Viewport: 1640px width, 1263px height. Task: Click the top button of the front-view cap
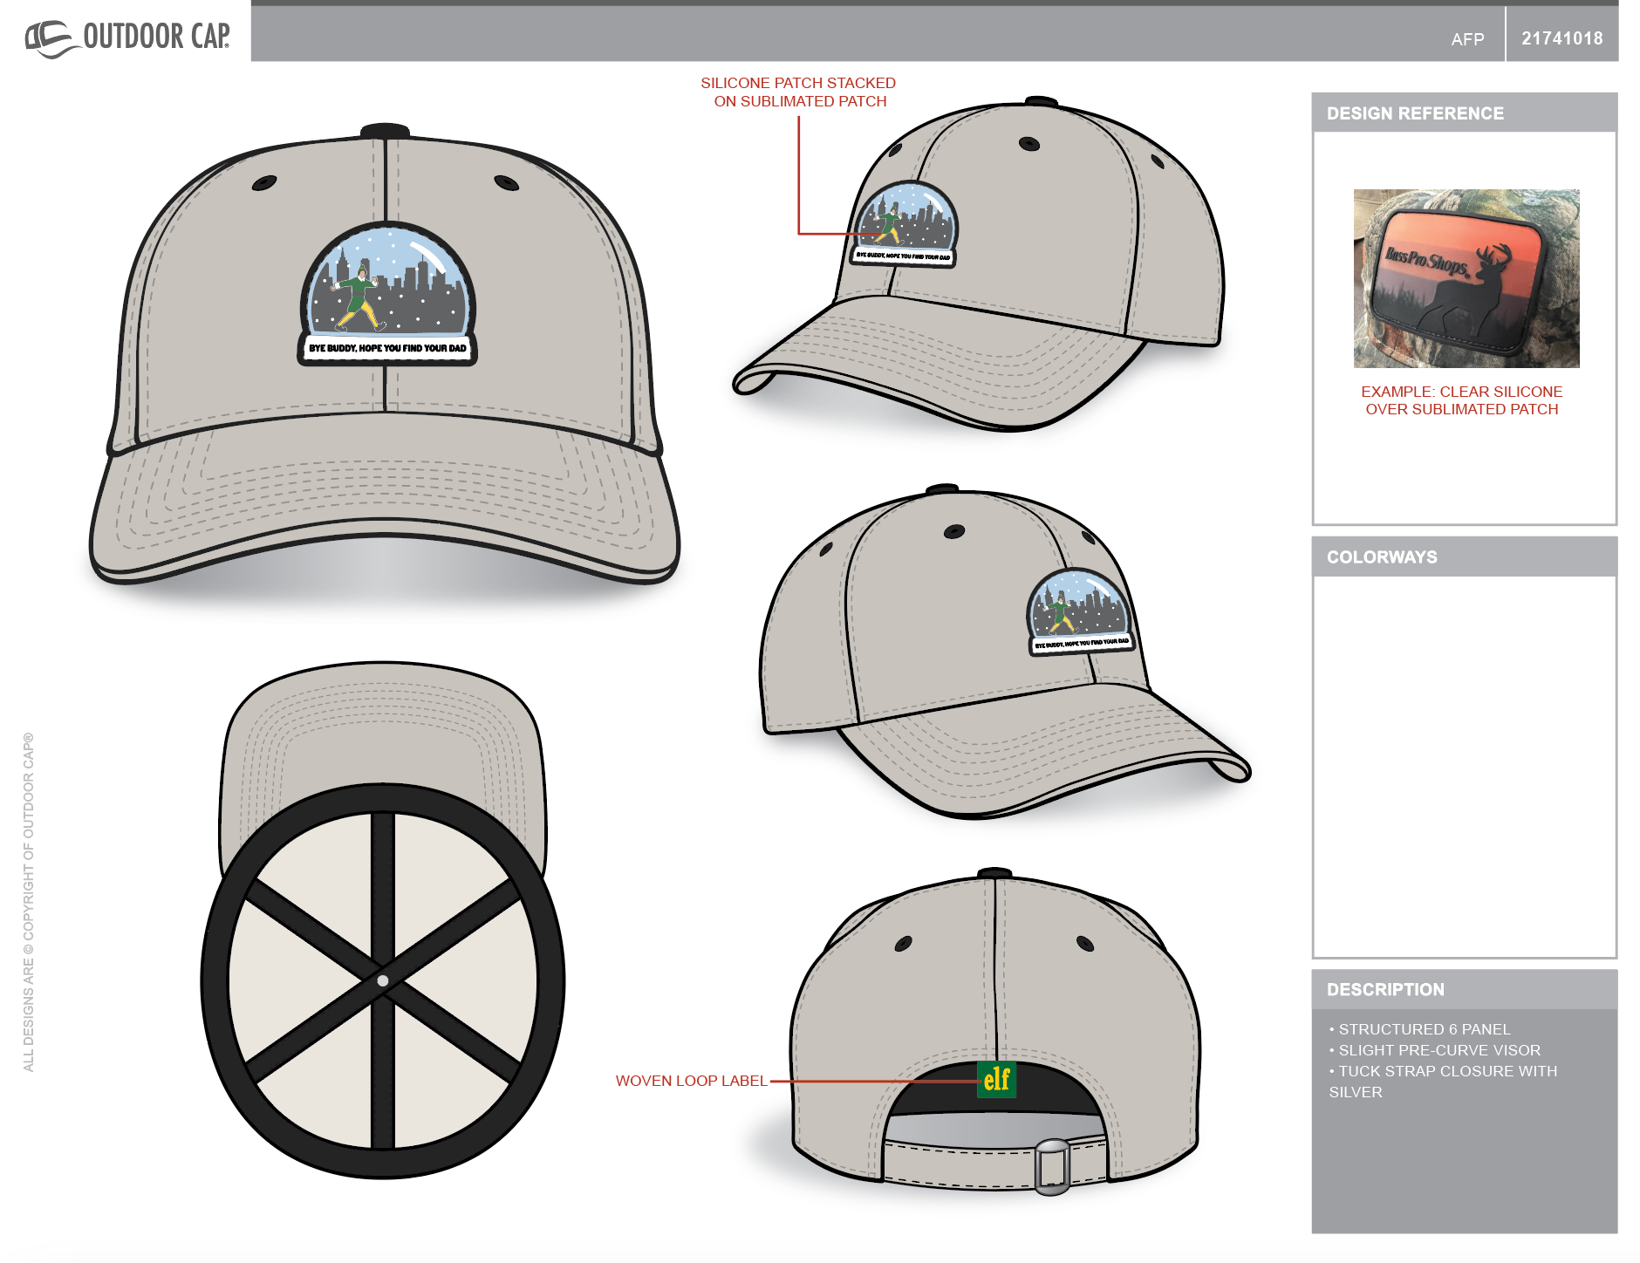pos(385,131)
